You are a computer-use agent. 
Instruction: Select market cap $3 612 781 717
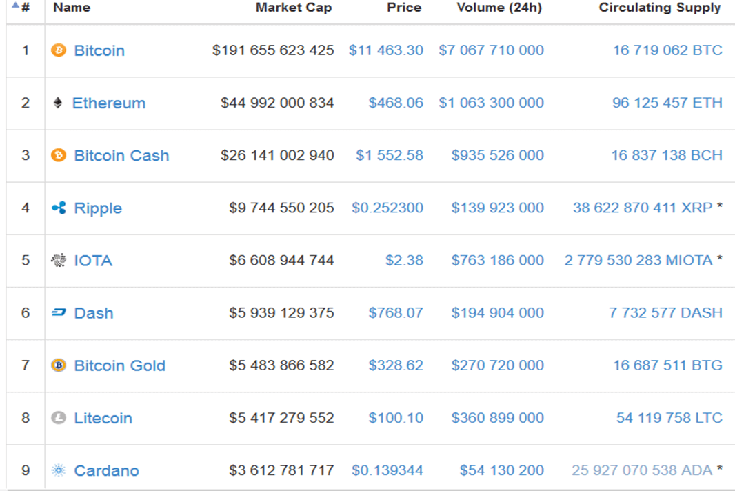click(282, 470)
